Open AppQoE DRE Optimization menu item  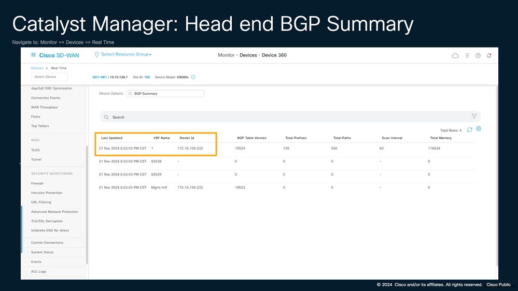pyautogui.click(x=51, y=89)
